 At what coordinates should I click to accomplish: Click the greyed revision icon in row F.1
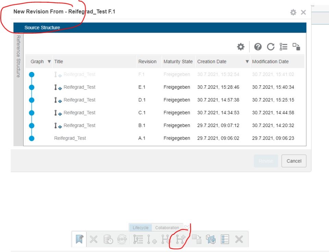coord(58,75)
